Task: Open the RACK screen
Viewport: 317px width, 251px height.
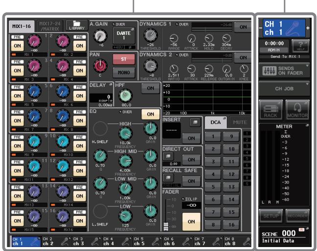Action: click(x=271, y=110)
